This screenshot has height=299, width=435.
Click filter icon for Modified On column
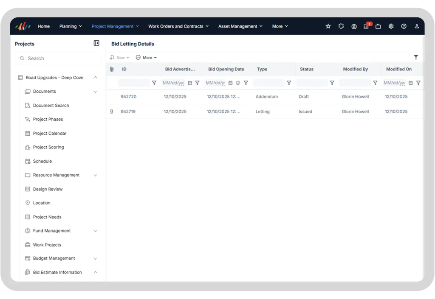click(x=418, y=83)
